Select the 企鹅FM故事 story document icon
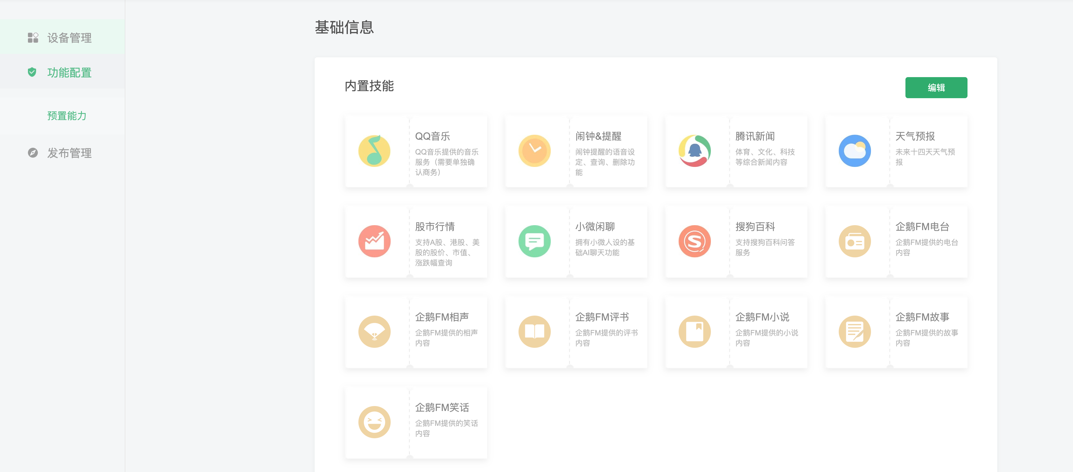1073x472 pixels. pyautogui.click(x=855, y=331)
